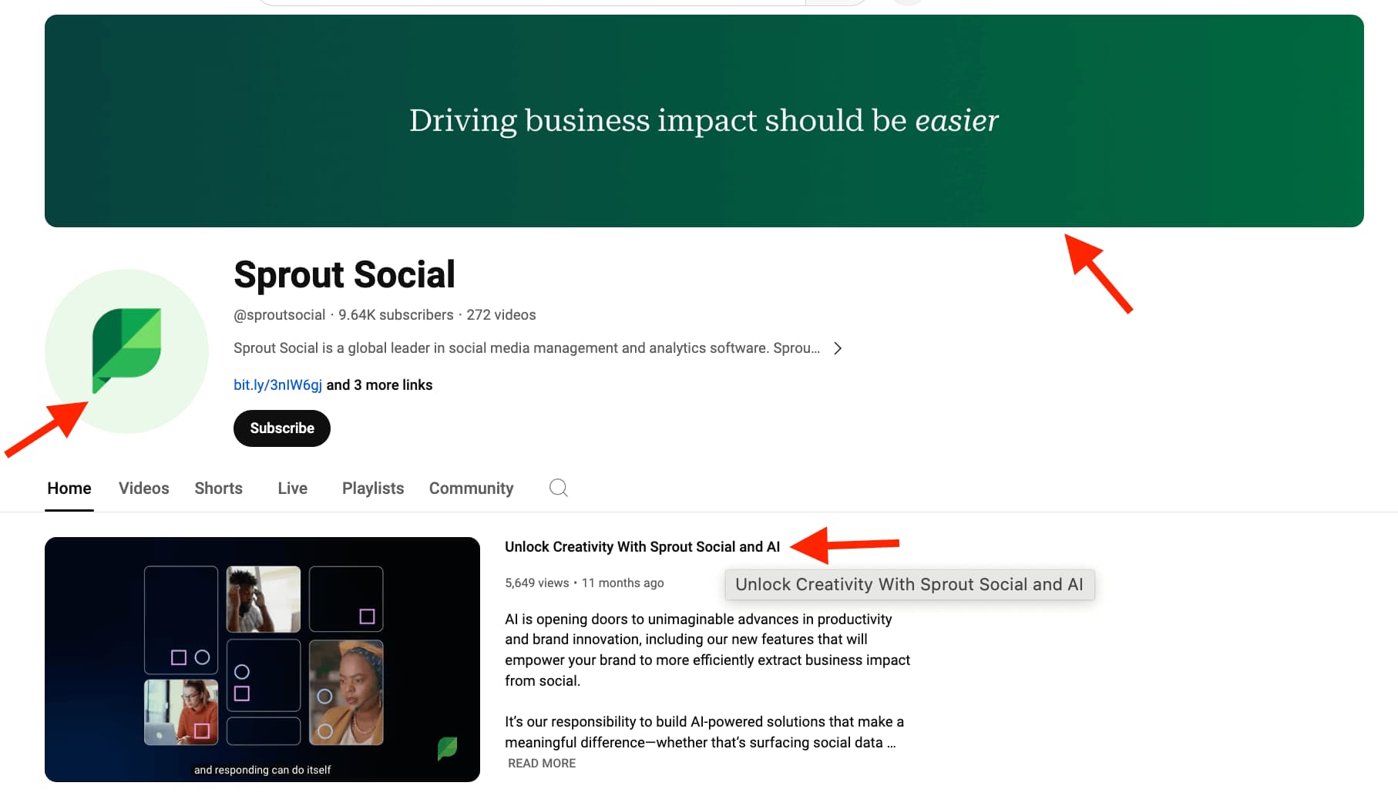Open the Community tab

tap(471, 488)
